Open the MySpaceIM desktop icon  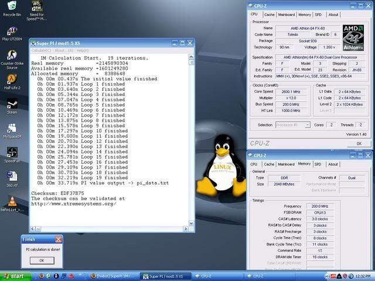[11, 128]
